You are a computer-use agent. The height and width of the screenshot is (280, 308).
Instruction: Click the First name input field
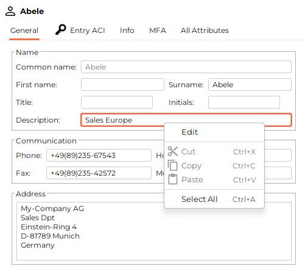[122, 85]
